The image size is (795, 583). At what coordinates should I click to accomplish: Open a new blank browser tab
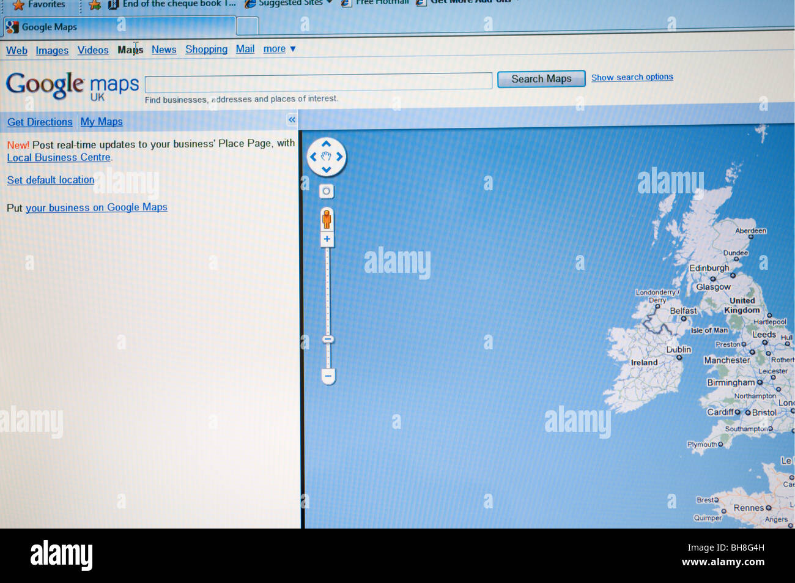coord(247,26)
